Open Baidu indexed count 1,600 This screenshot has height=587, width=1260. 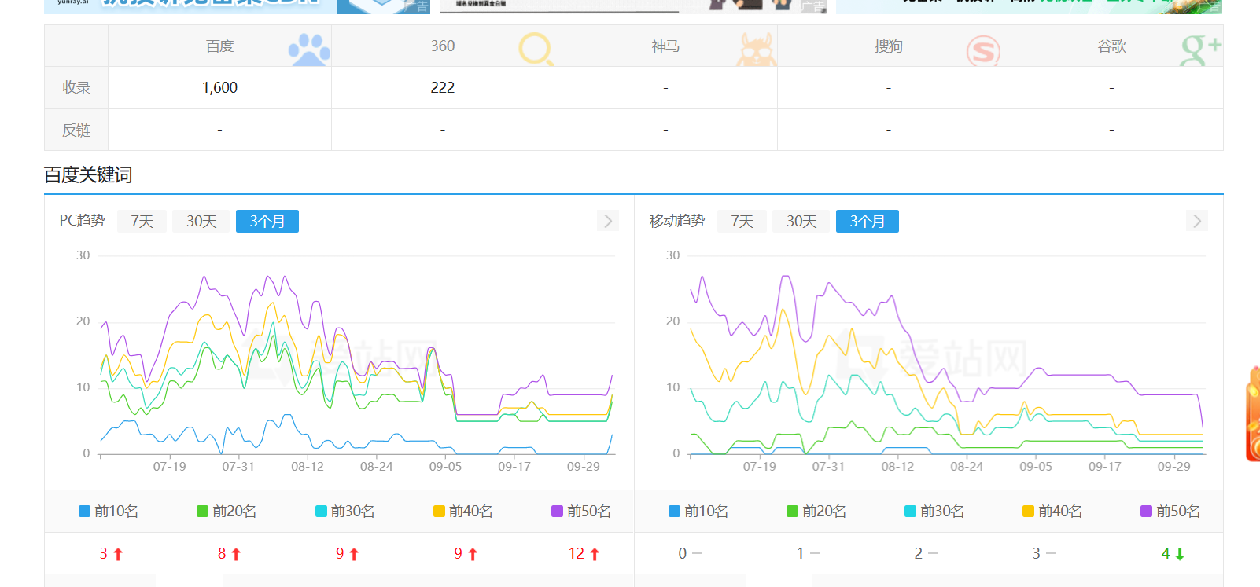click(x=219, y=88)
